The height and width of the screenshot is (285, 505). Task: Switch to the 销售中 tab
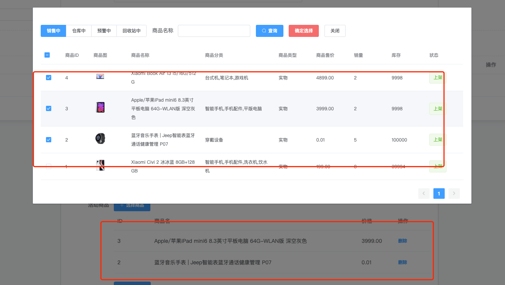(54, 31)
